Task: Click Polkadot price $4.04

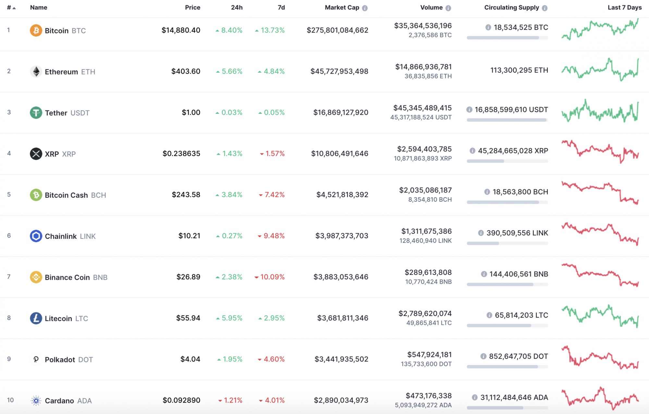Action: [x=190, y=359]
